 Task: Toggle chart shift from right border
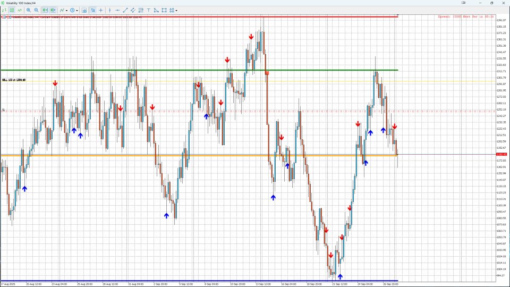pyautogui.click(x=53, y=11)
